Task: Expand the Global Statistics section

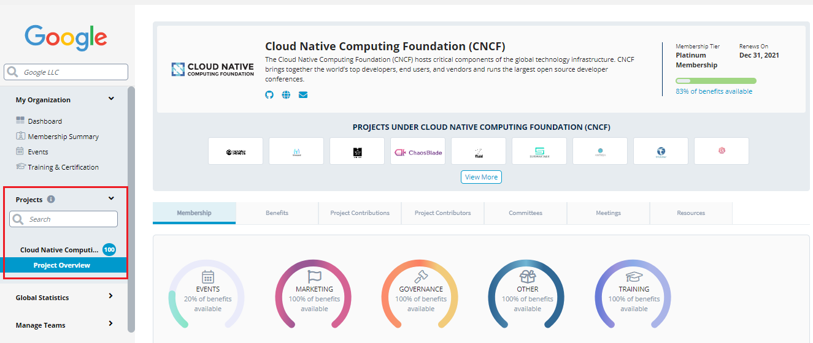Action: 110,296
